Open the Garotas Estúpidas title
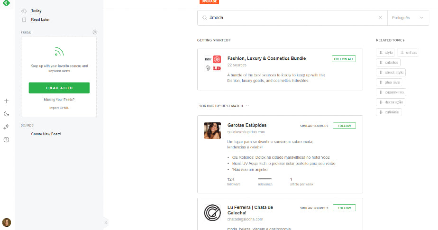This screenshot has height=230, width=438. (247, 125)
